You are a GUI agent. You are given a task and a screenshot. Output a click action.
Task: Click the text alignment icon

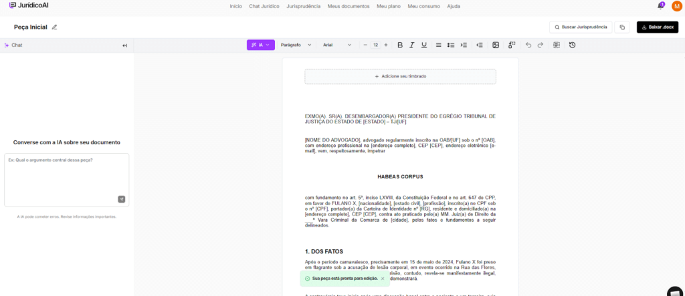439,45
